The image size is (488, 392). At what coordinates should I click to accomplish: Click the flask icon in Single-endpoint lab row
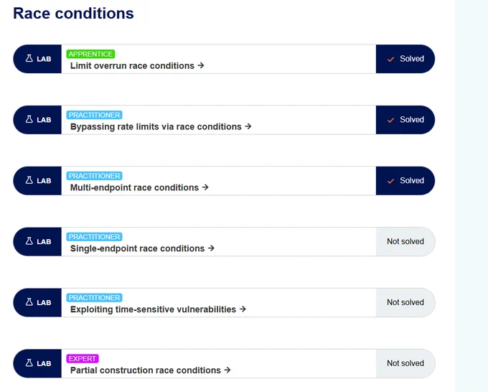[x=29, y=241]
